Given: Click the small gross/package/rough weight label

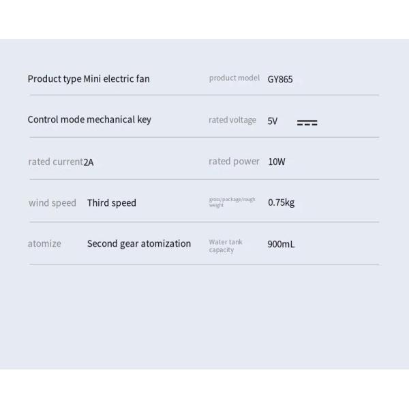Looking at the screenshot, I should (232, 202).
